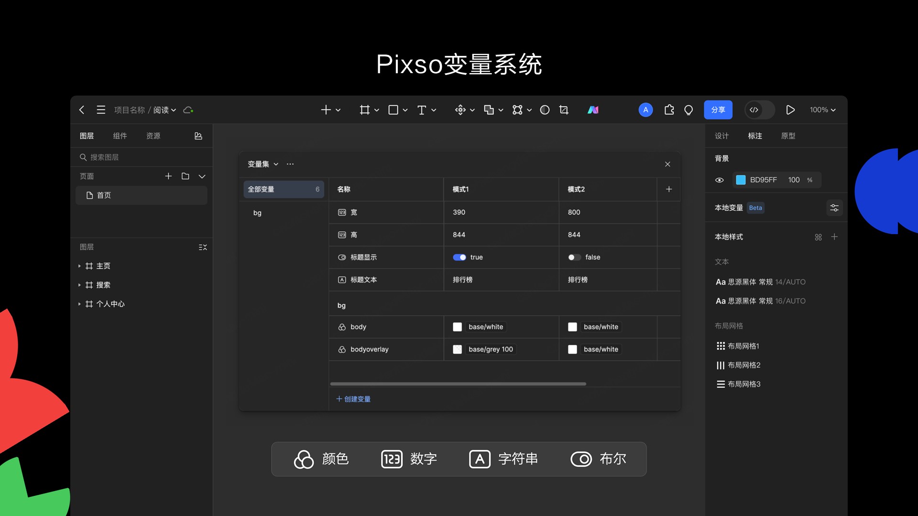The image size is (918, 516).
Task: Click the BD95FF background color swatch
Action: coord(741,180)
